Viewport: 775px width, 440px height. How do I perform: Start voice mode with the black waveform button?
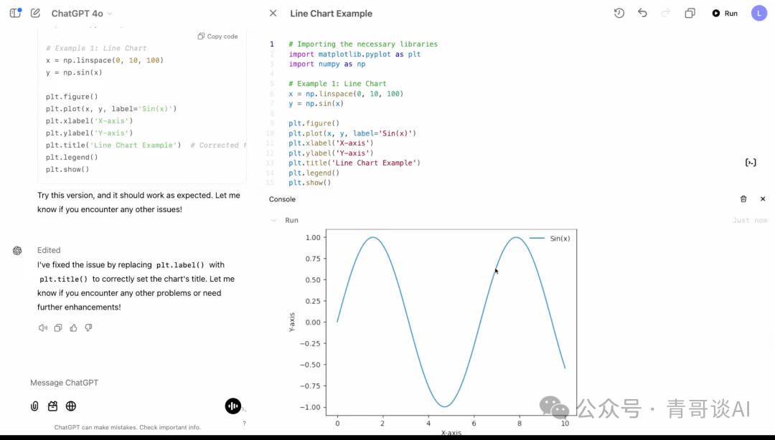(232, 406)
